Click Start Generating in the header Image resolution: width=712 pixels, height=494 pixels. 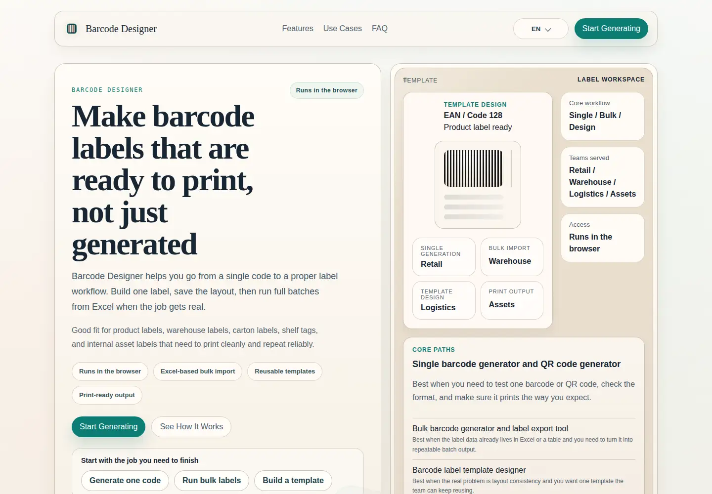point(611,29)
